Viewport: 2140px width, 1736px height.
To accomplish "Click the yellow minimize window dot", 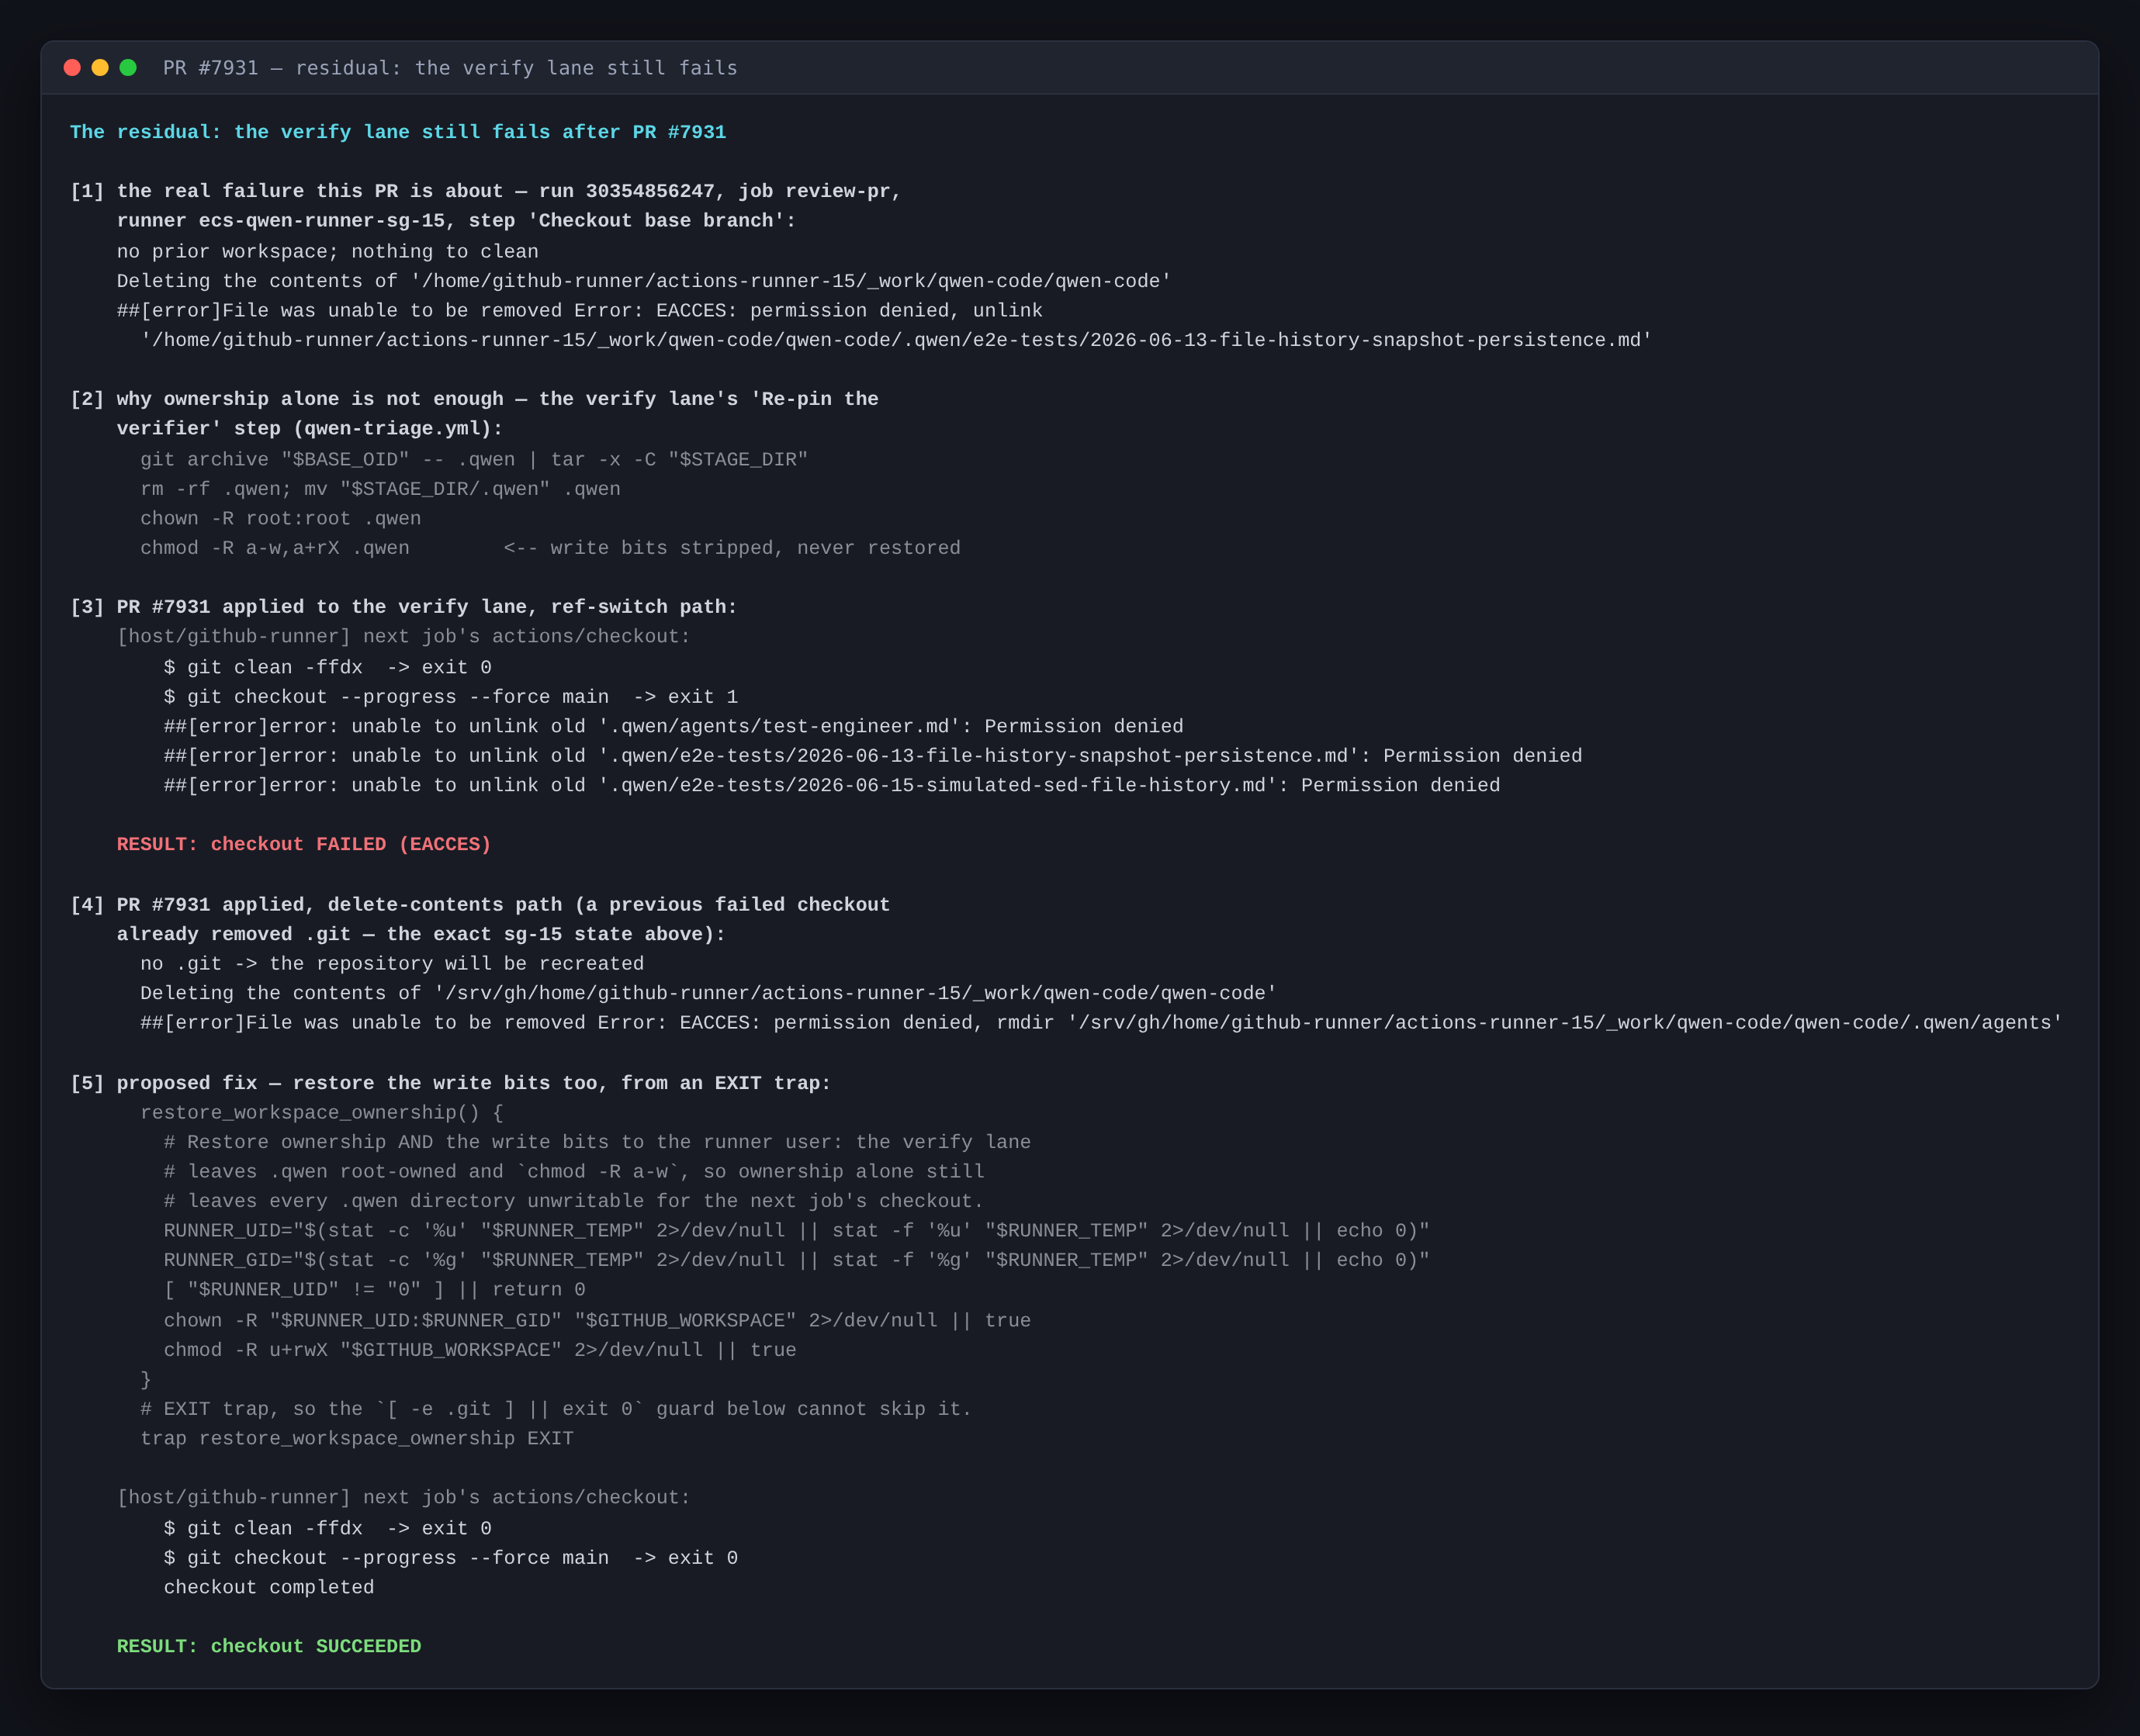I will pyautogui.click(x=100, y=67).
